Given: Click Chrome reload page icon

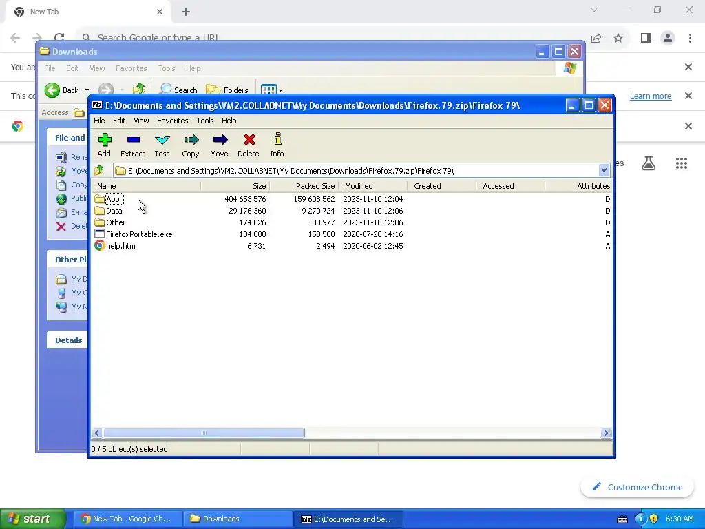Looking at the screenshot, I should pyautogui.click(x=59, y=38).
